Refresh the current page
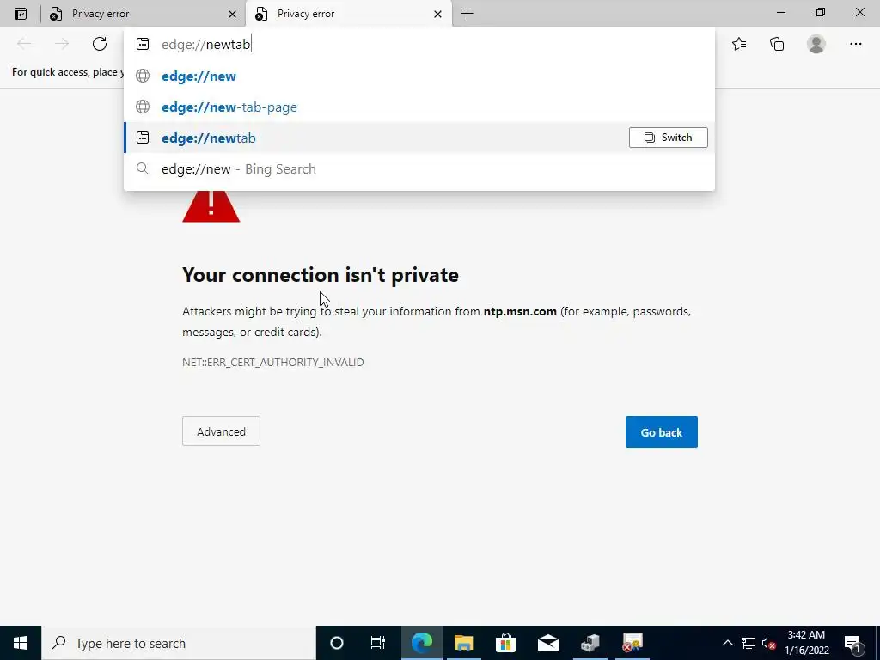Screen dimensions: 880x660 (100, 44)
